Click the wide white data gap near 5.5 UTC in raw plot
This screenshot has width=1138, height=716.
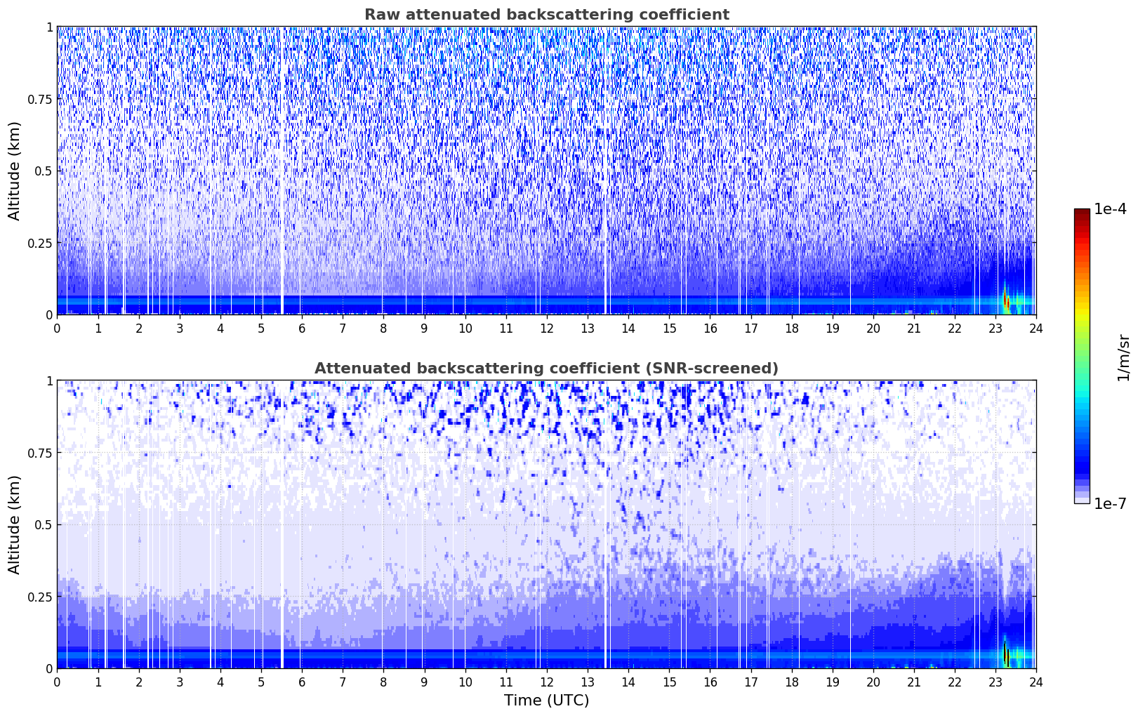pos(282,171)
